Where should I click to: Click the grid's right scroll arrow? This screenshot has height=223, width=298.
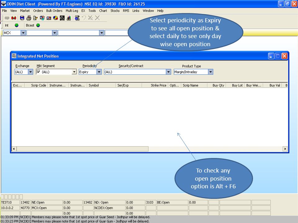[x=285, y=149]
